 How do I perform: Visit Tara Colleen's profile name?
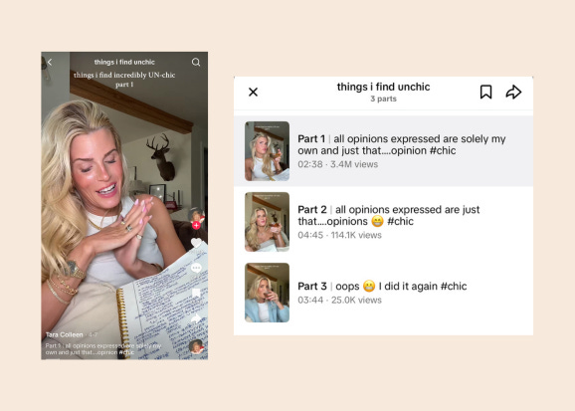coord(65,334)
